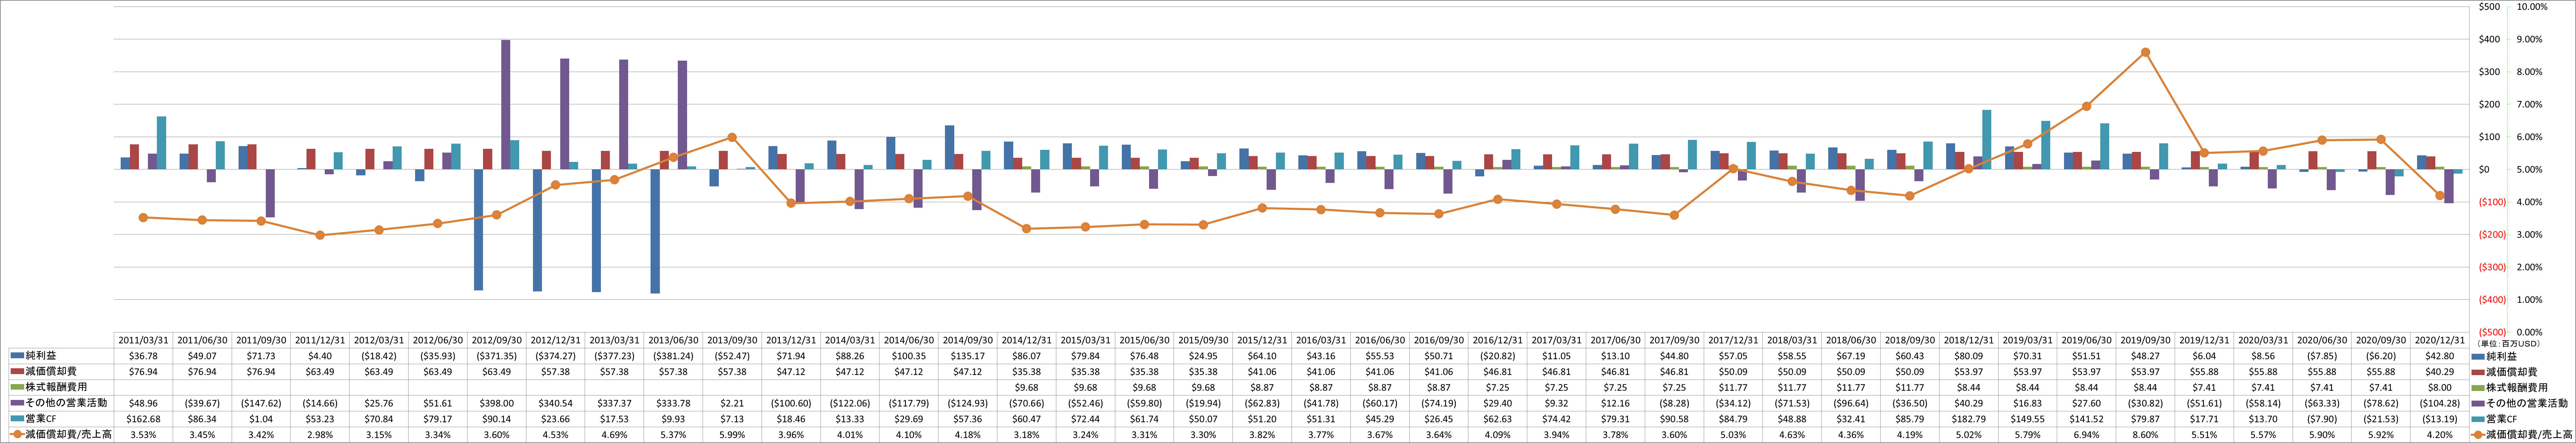The image size is (2576, 443).
Task: Click the orange line peak marker at 2019/09/30
Action: pyautogui.click(x=2145, y=52)
